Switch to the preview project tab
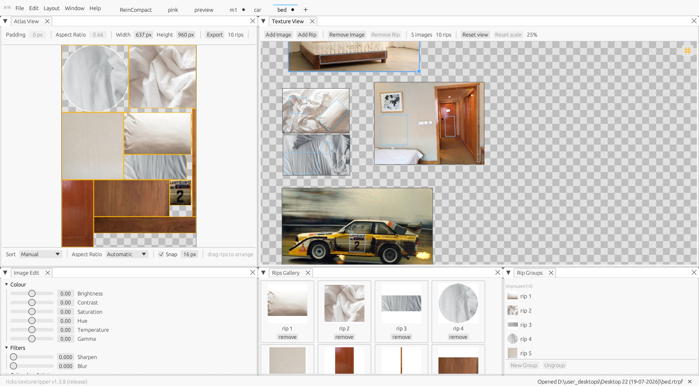 click(x=204, y=10)
